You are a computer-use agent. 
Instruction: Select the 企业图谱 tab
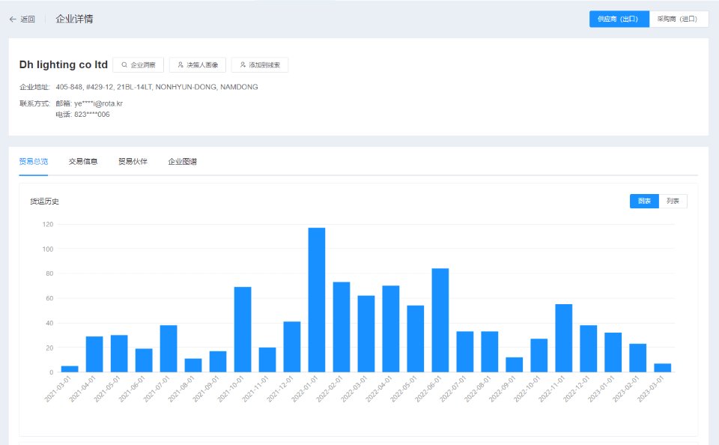pos(183,161)
